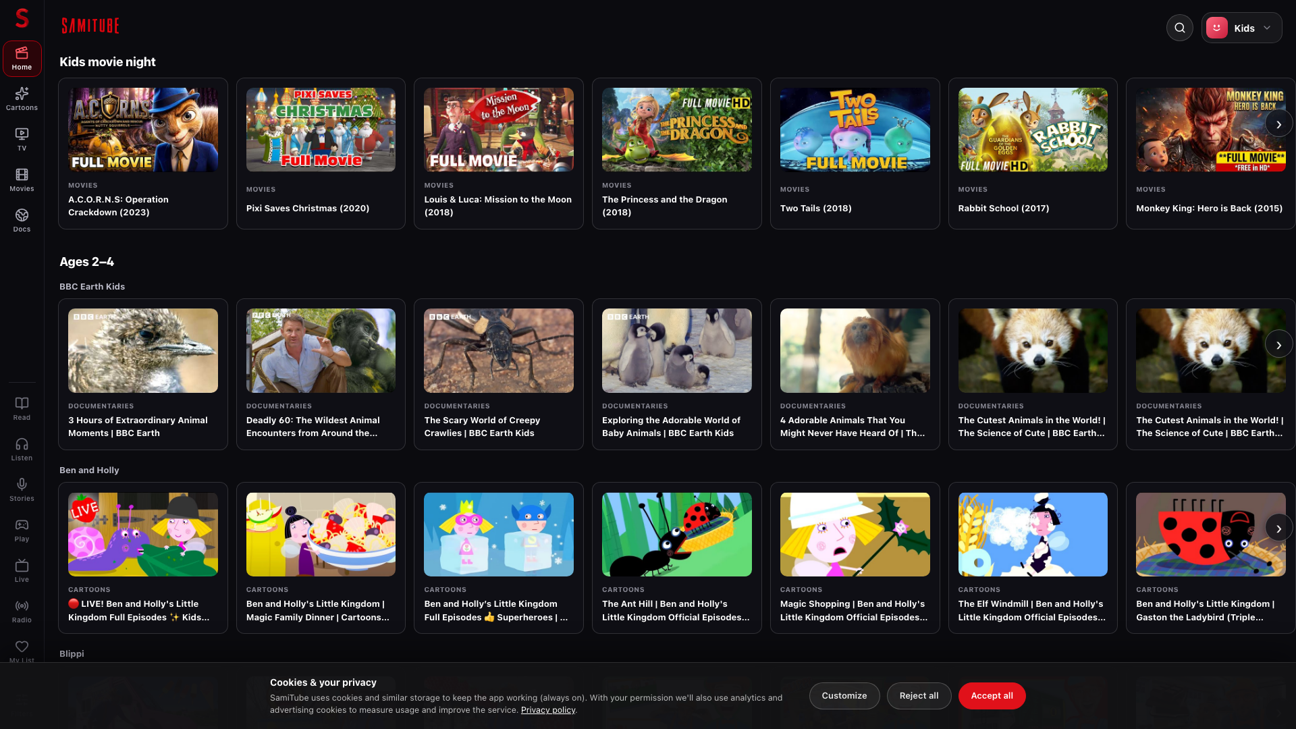Open the Radio sidebar section
This screenshot has height=729, width=1296.
(x=22, y=612)
